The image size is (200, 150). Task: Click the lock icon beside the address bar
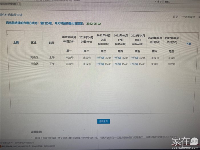(158, 1)
